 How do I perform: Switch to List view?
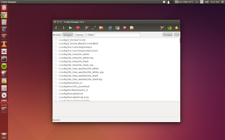(x=177, y=35)
